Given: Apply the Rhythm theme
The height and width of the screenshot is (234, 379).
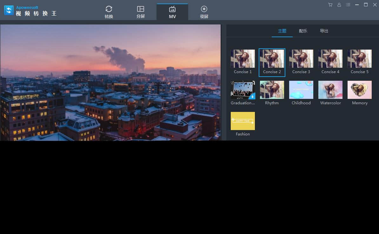Looking at the screenshot, I should point(272,90).
